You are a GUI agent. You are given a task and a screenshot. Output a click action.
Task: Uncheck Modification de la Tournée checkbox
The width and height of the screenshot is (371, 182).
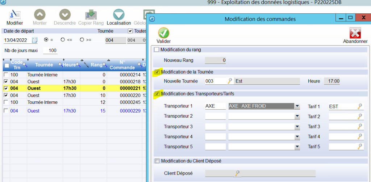coord(157,72)
